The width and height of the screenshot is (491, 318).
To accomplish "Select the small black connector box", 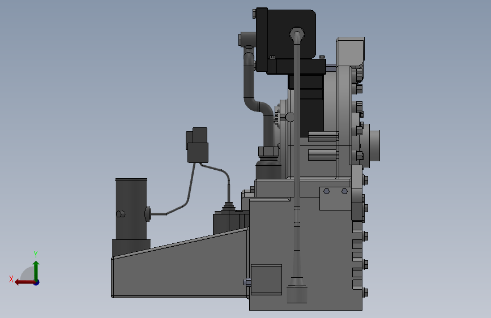I will [x=197, y=145].
